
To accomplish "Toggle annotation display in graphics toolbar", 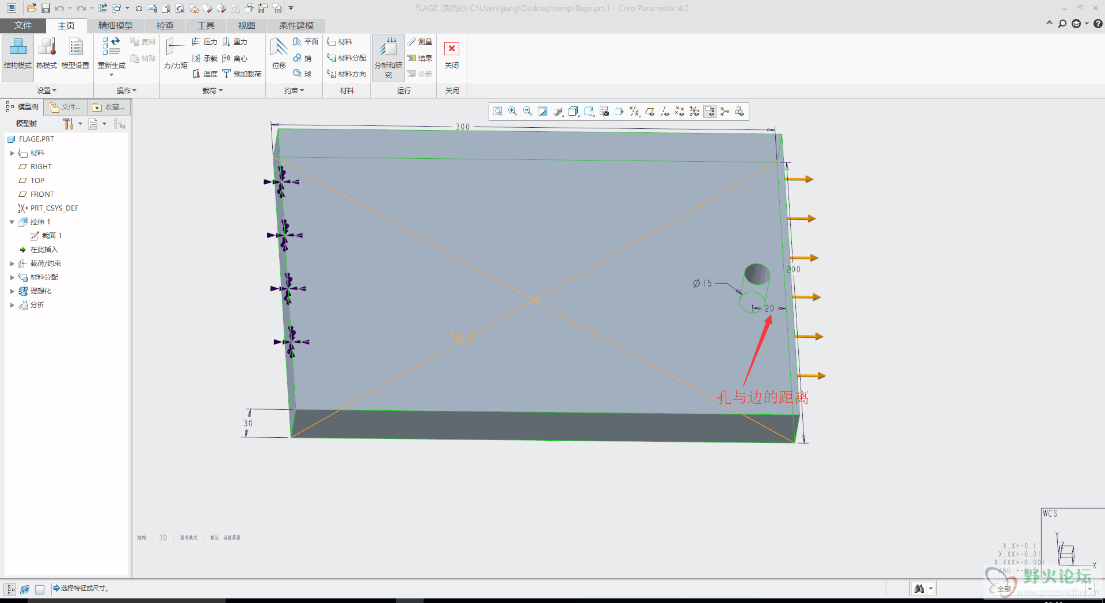I will 710,112.
